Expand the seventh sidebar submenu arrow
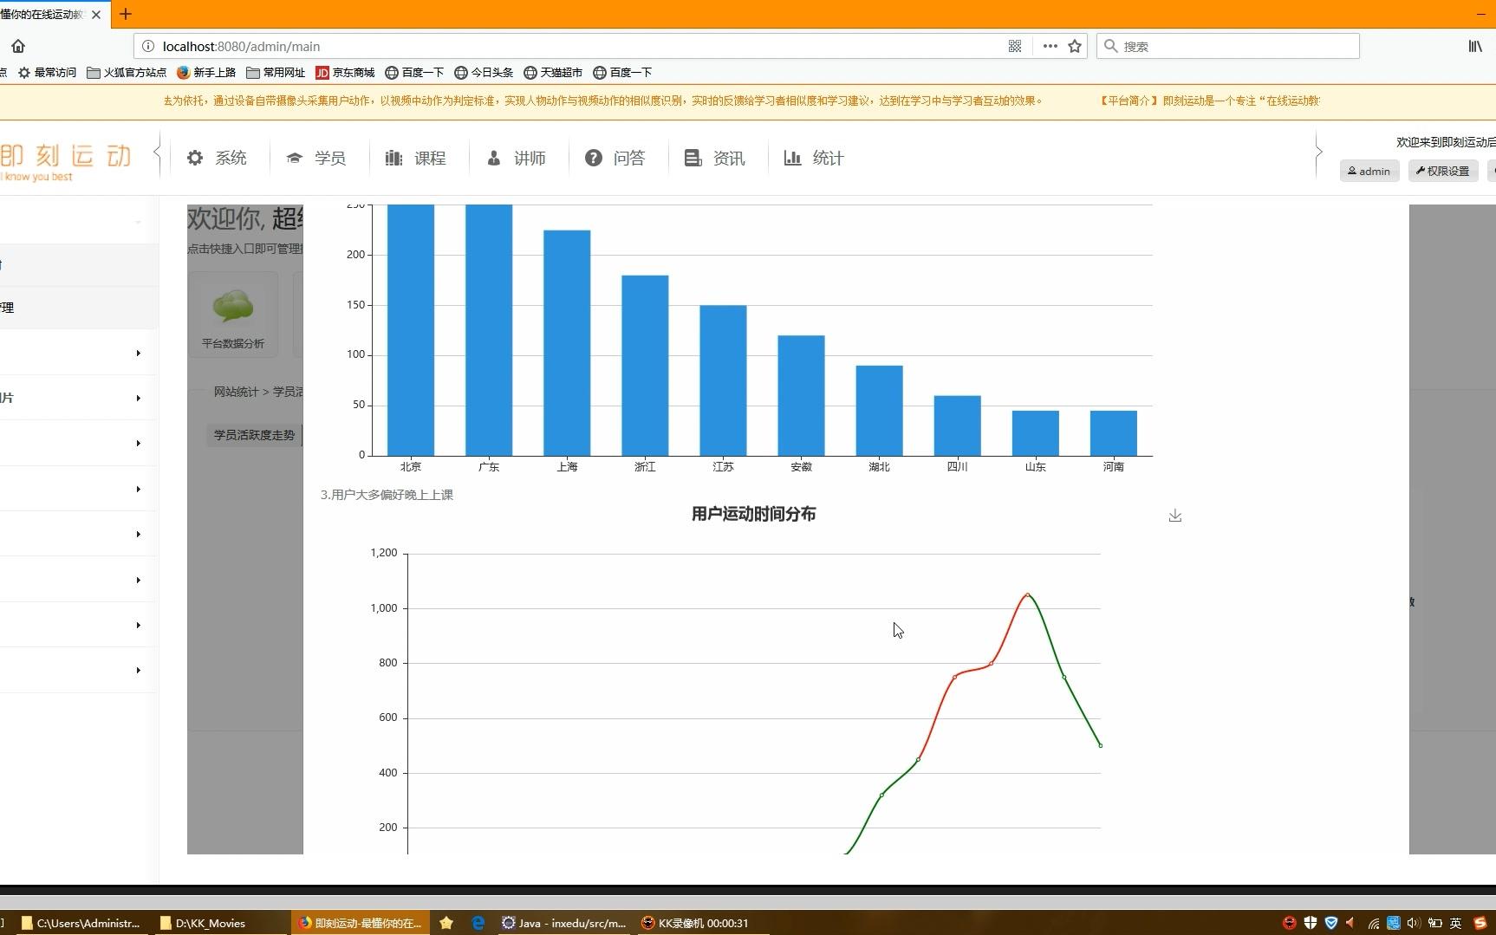Viewport: 1496px width, 935px height. pos(138,625)
